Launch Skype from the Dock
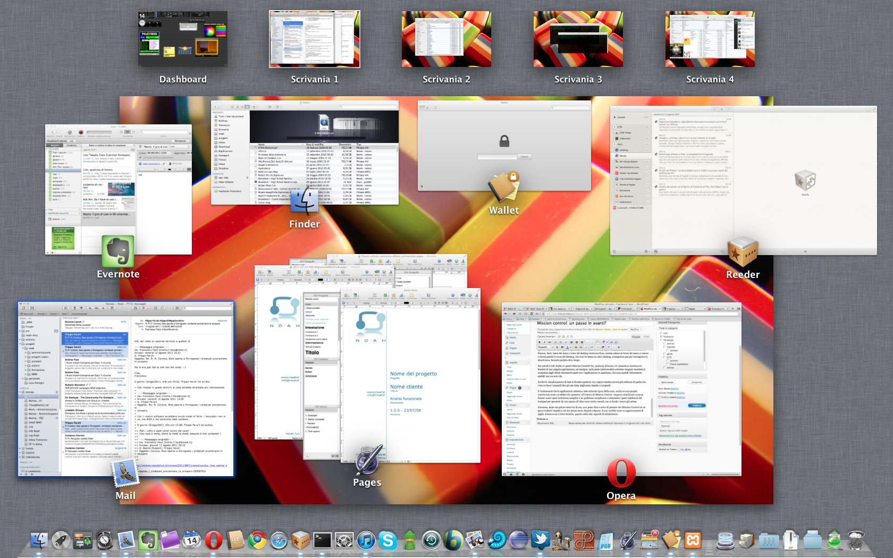Screen dimensions: 893x558 pos(387,540)
